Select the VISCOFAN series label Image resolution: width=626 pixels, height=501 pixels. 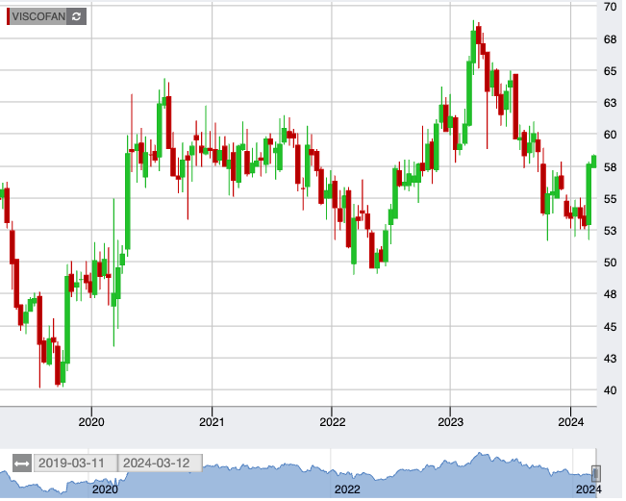pos(38,16)
